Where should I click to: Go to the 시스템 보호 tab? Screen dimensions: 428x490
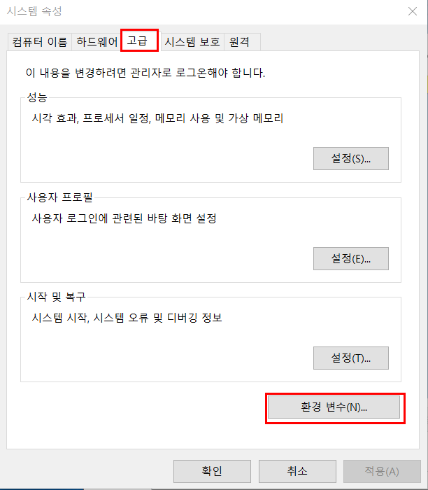click(x=192, y=42)
